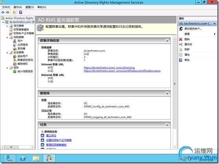The width and height of the screenshot is (219, 164).
Task: Select the 信任策略 node in the tree
Action: [18, 26]
